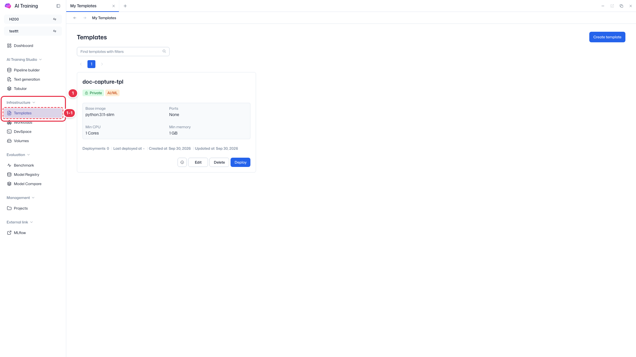This screenshot has width=636, height=357.
Task: Click the AI/ML tag
Action: 112,93
